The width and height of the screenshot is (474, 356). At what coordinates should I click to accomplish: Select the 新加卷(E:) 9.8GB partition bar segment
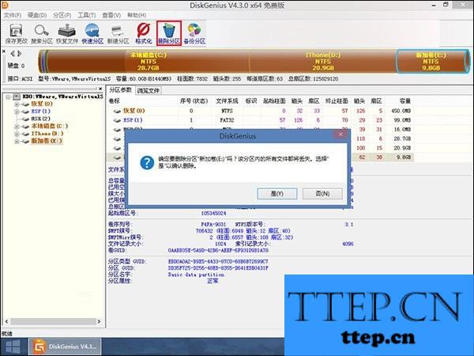click(x=431, y=62)
